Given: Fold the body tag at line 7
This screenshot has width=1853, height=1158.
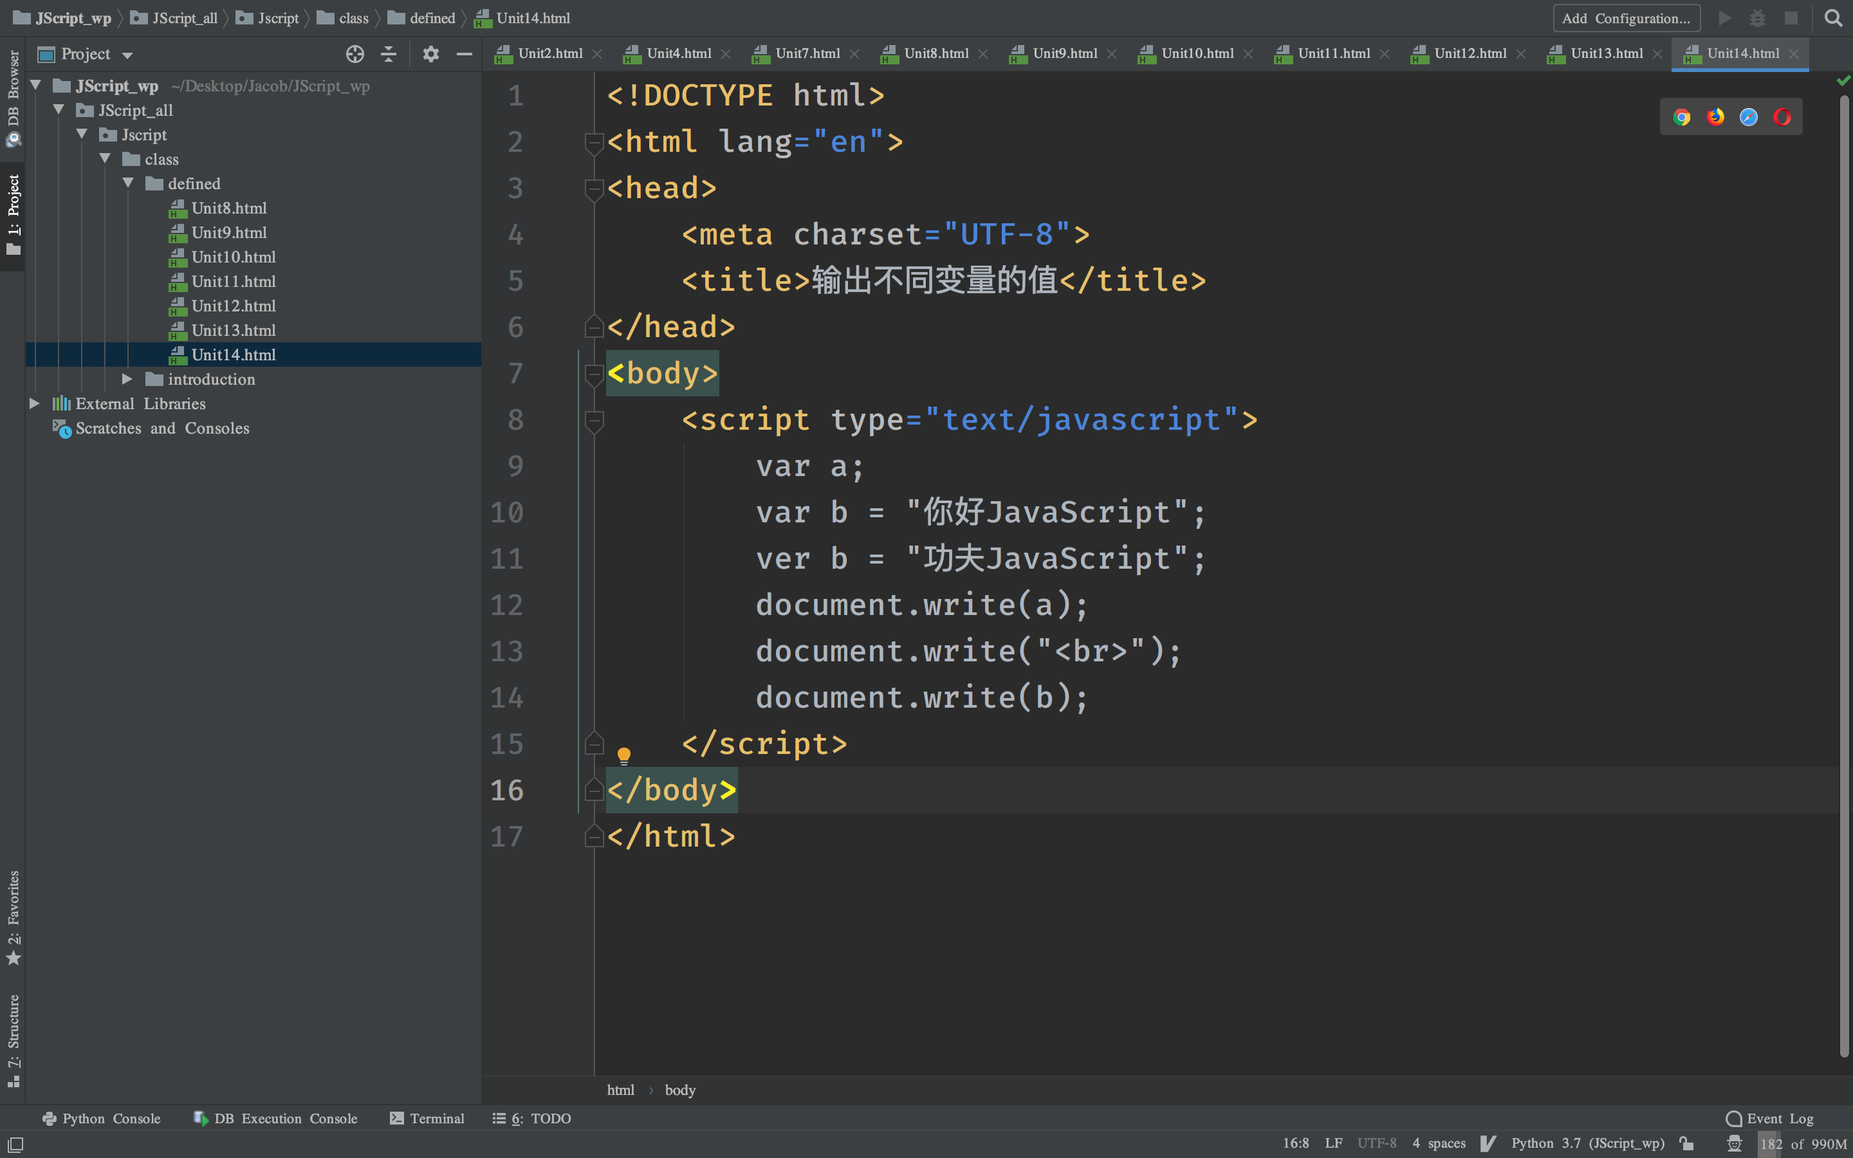Looking at the screenshot, I should [x=593, y=374].
